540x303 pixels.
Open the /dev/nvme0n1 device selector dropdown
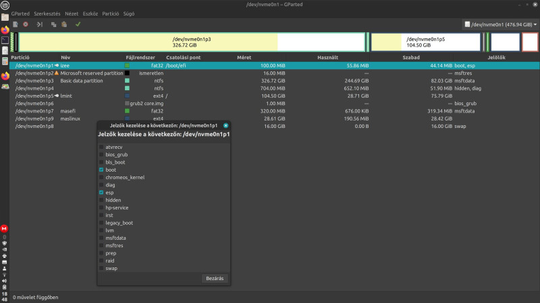coord(500,24)
